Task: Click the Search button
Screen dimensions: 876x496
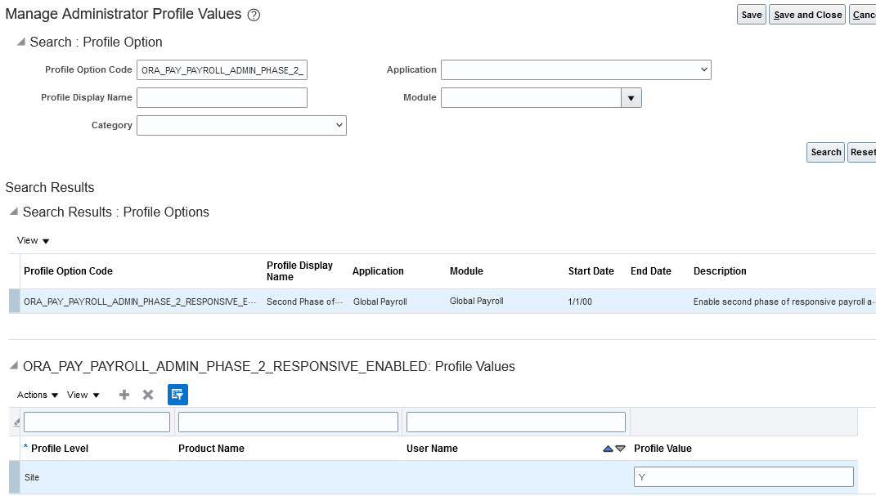Action: click(x=825, y=152)
